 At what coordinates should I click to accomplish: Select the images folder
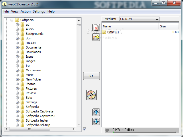pyautogui.click(x=31, y=61)
